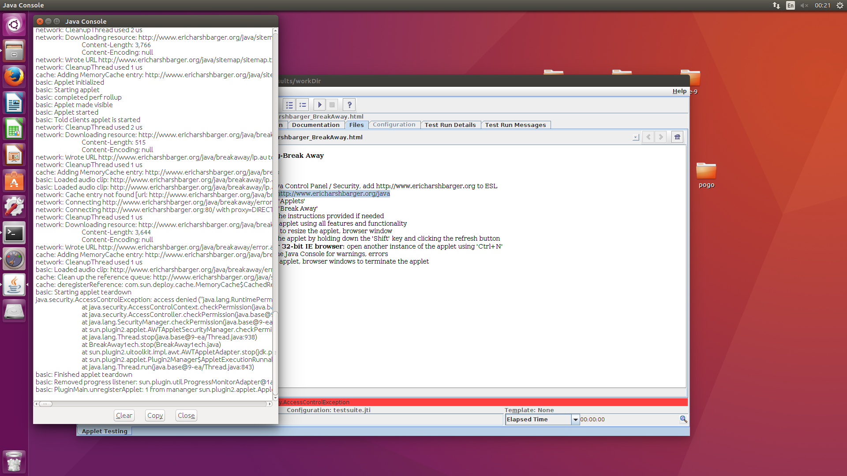The width and height of the screenshot is (847, 476).
Task: Click the Java Console horizontal scrollbar thumb
Action: pyautogui.click(x=45, y=404)
